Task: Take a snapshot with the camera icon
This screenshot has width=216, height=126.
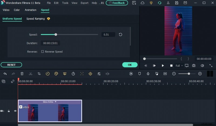Action: (194, 65)
